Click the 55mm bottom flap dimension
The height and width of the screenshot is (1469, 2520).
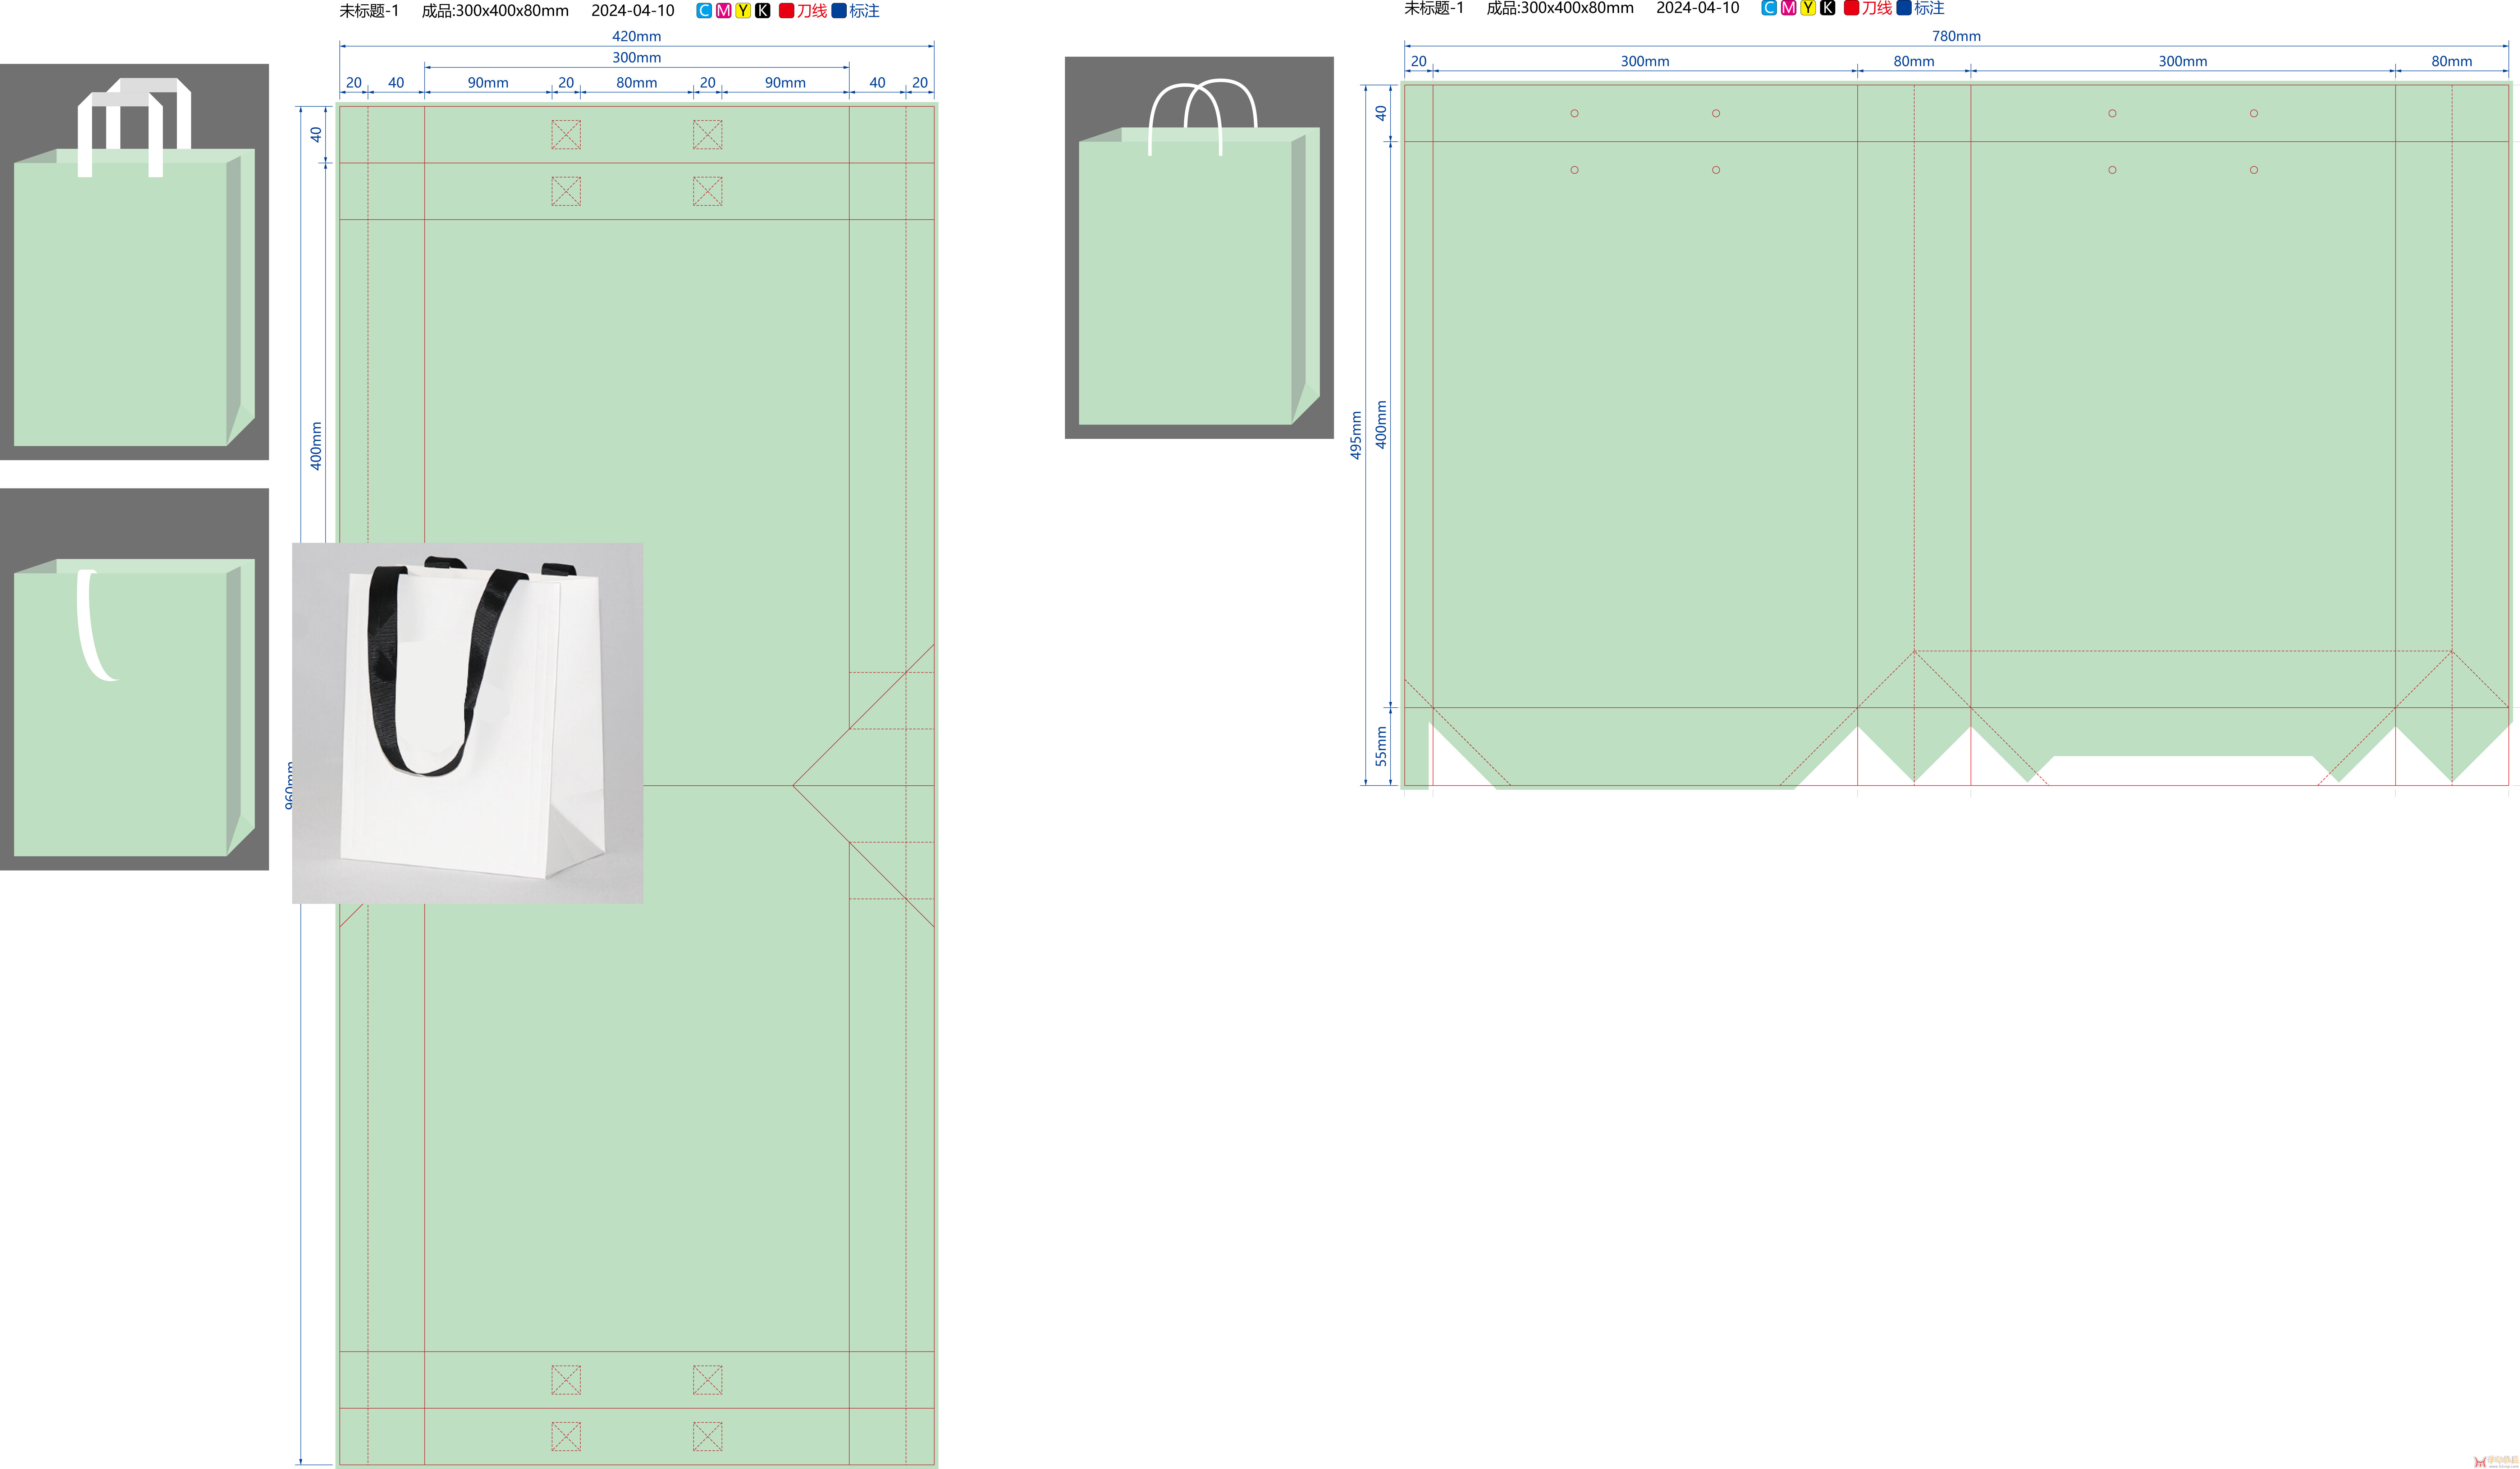click(1381, 746)
